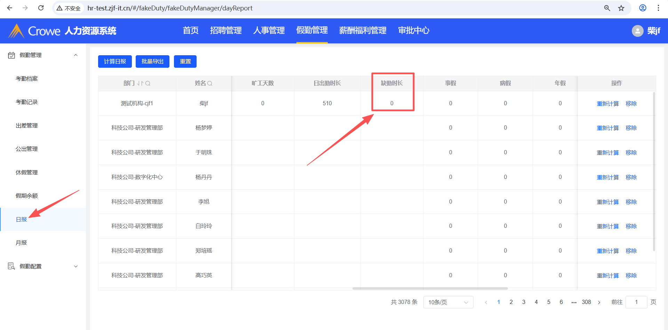
Task: Click the user avatar icon next to 柴jf
Action: [x=637, y=31]
